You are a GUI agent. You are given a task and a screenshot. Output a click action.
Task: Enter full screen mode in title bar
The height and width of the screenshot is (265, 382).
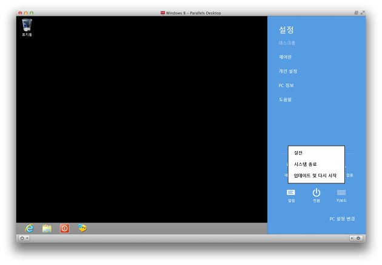(x=363, y=13)
